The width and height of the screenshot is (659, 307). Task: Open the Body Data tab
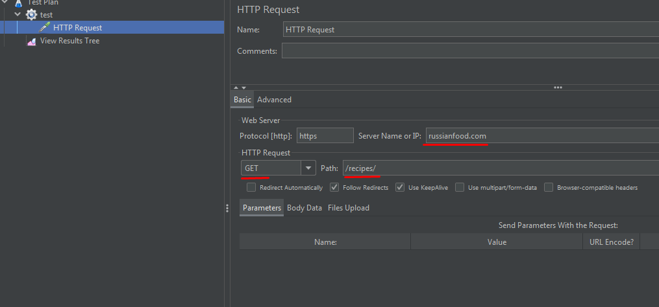(x=305, y=208)
